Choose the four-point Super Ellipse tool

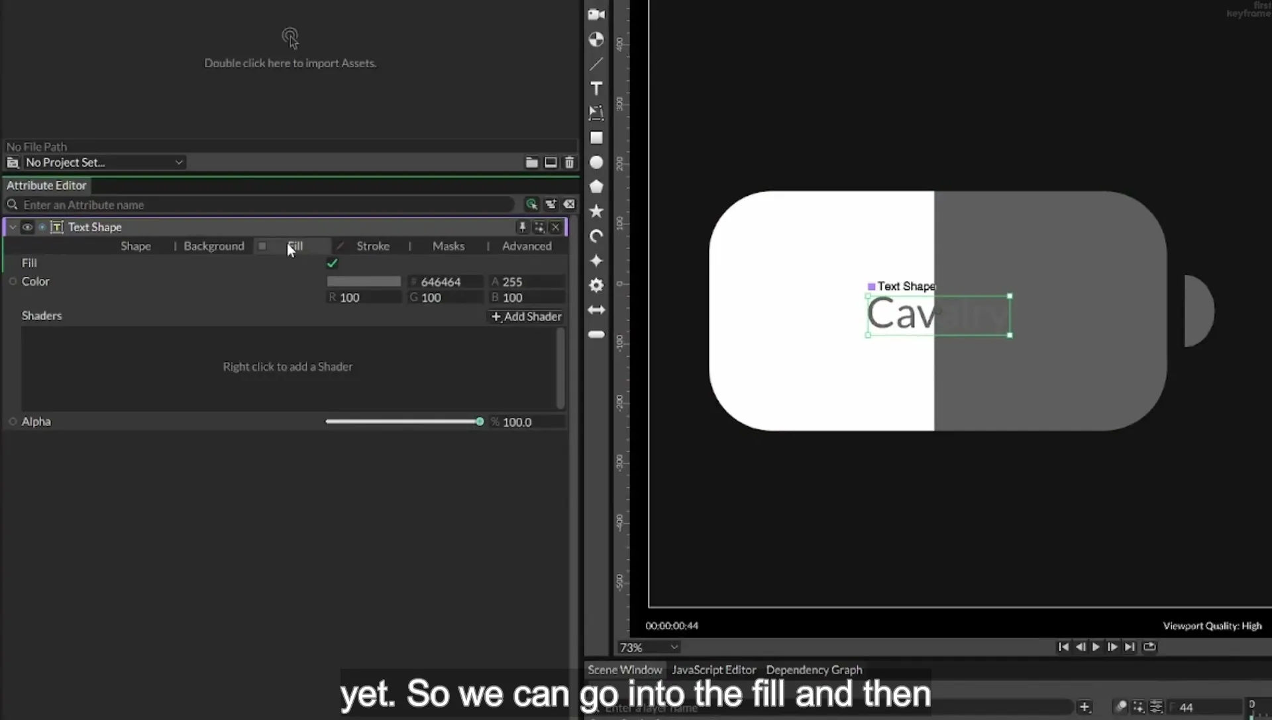[x=596, y=261]
